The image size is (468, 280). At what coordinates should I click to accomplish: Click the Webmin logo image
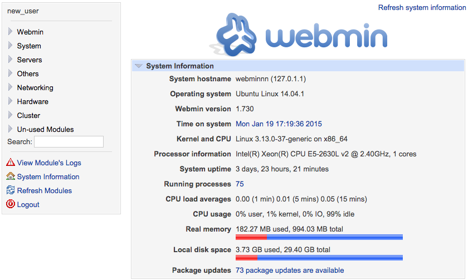point(299,35)
